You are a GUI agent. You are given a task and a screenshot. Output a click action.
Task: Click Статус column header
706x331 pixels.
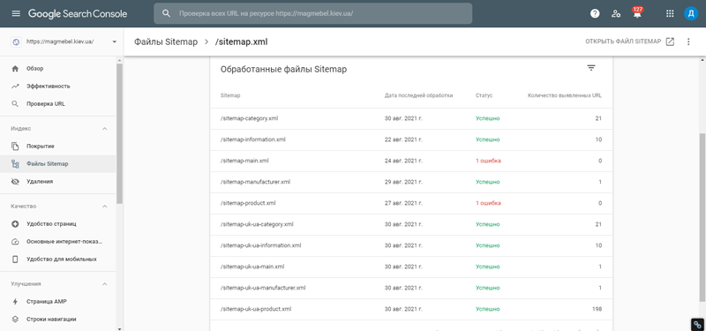pyautogui.click(x=484, y=95)
